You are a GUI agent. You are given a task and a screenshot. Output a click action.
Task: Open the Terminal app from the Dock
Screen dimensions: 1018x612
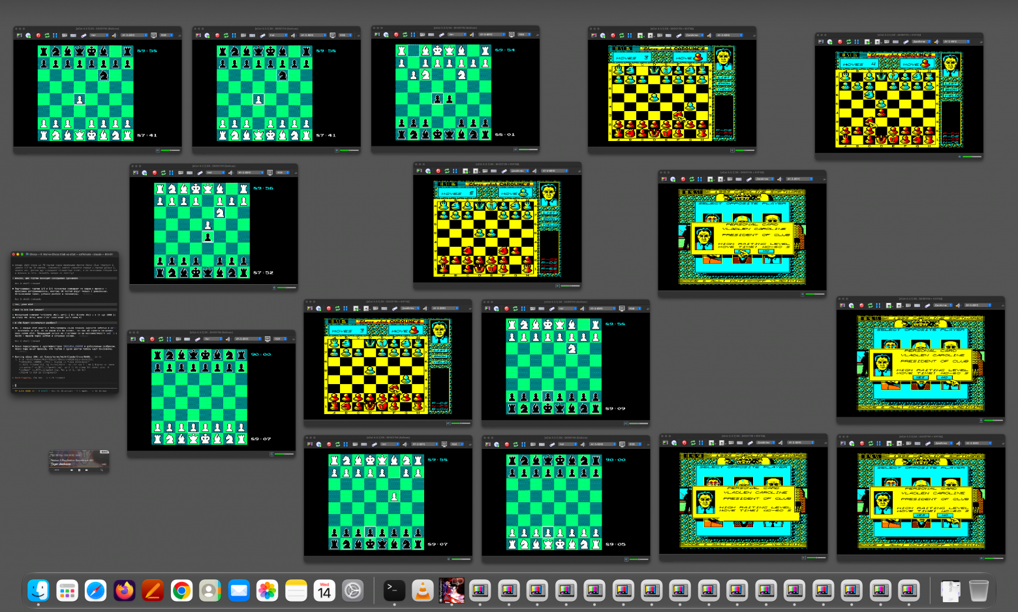393,591
